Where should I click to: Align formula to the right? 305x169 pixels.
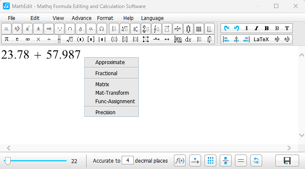tap(246, 39)
